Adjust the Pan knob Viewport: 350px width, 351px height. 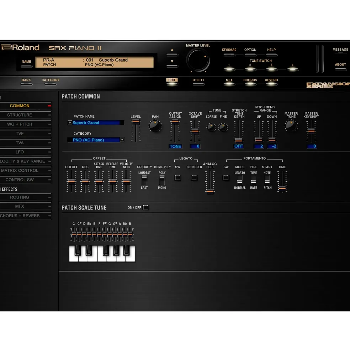click(155, 126)
